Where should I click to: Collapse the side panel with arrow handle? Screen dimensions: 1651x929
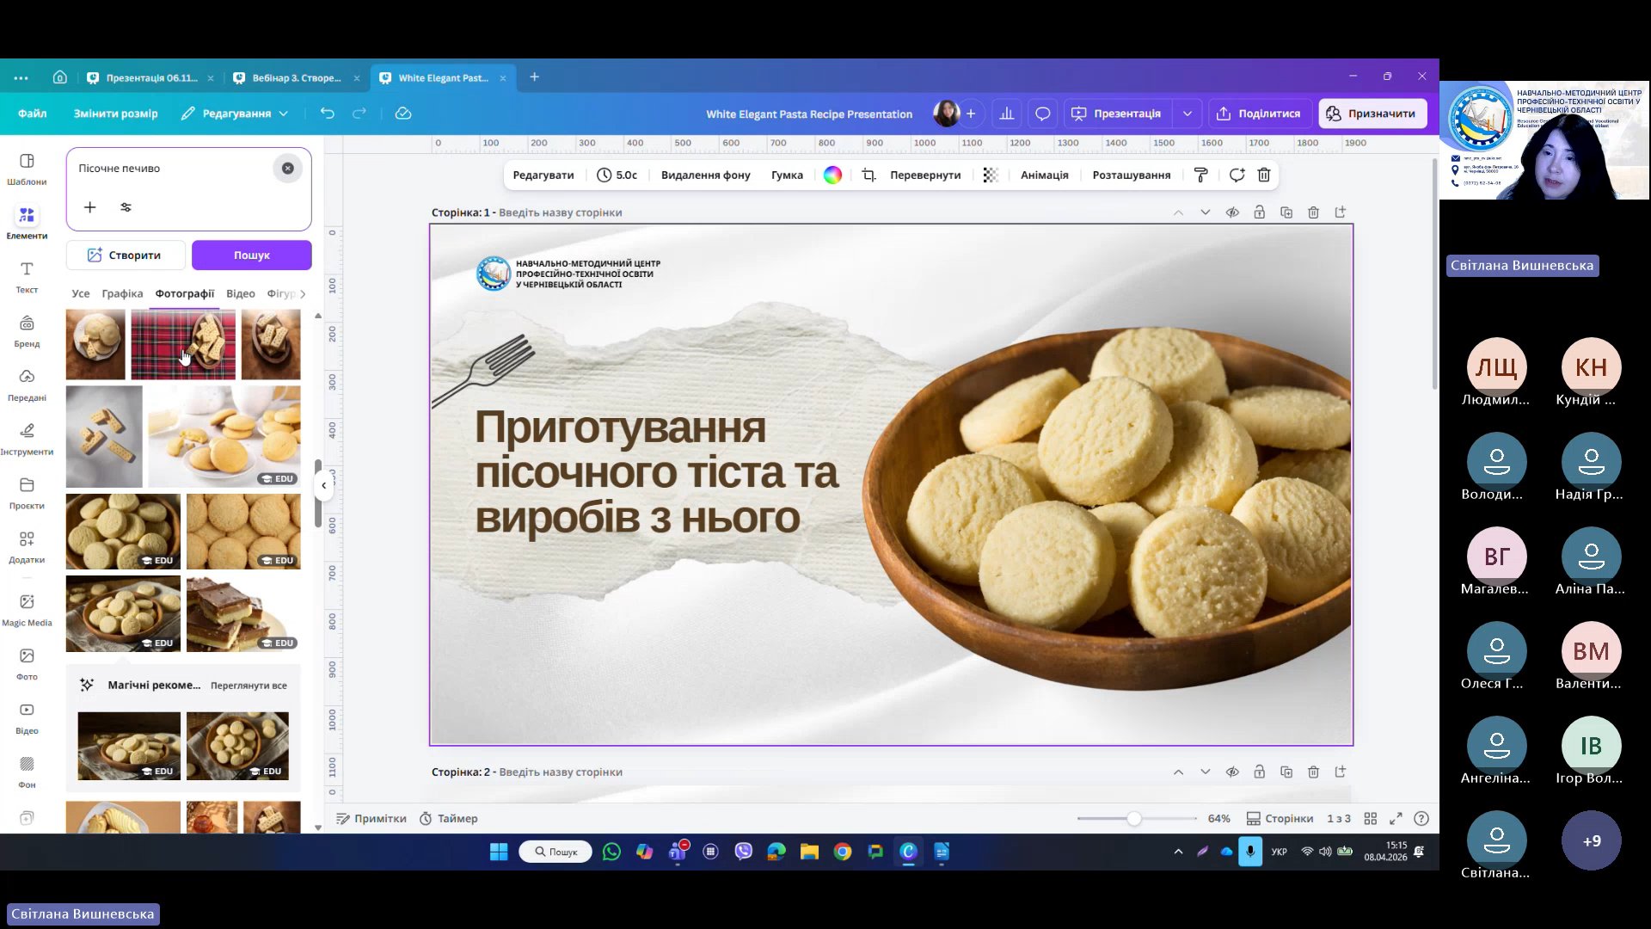click(323, 485)
